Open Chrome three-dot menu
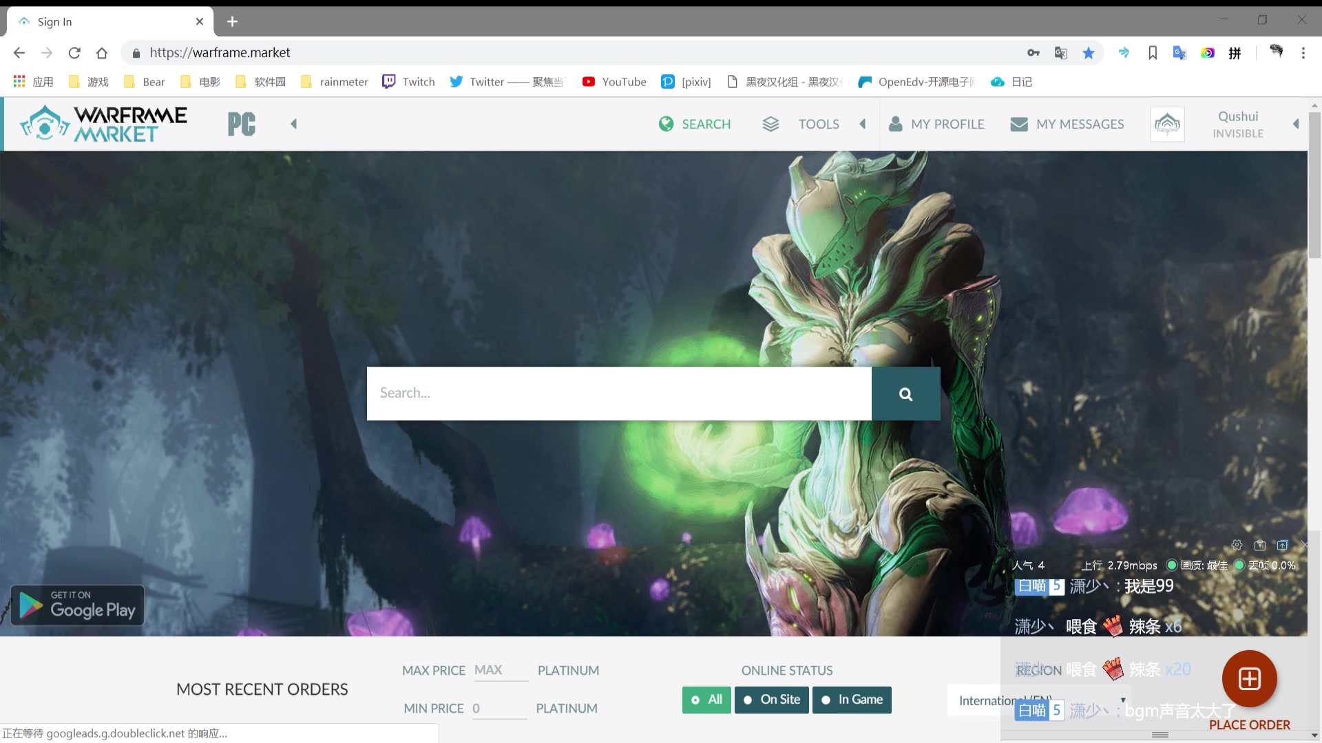This screenshot has height=743, width=1322. [x=1303, y=53]
